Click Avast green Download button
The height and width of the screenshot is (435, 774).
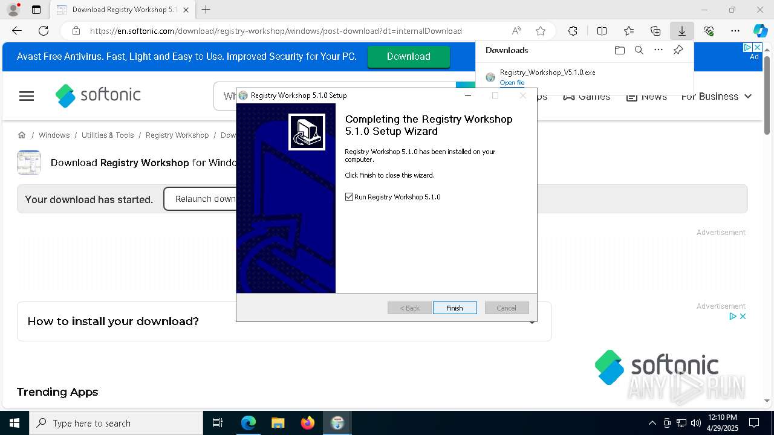(409, 57)
